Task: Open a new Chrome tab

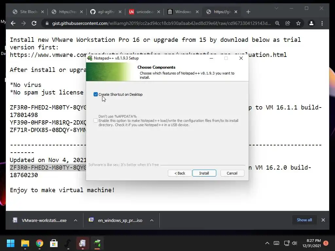Action: [x=248, y=12]
